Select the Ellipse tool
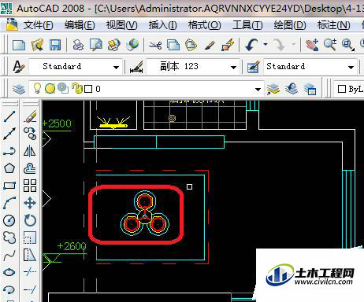 (9, 272)
